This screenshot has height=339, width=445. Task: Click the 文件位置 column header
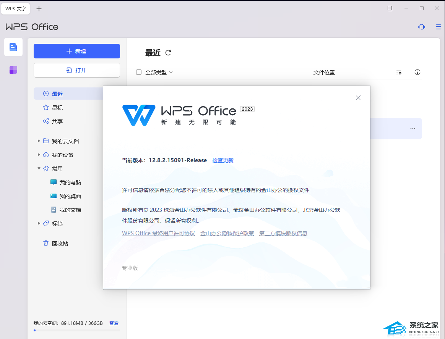click(324, 73)
